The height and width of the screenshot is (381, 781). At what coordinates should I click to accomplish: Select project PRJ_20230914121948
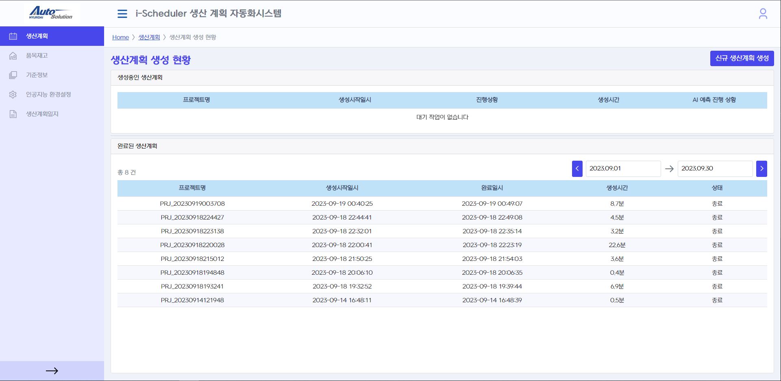tap(192, 300)
